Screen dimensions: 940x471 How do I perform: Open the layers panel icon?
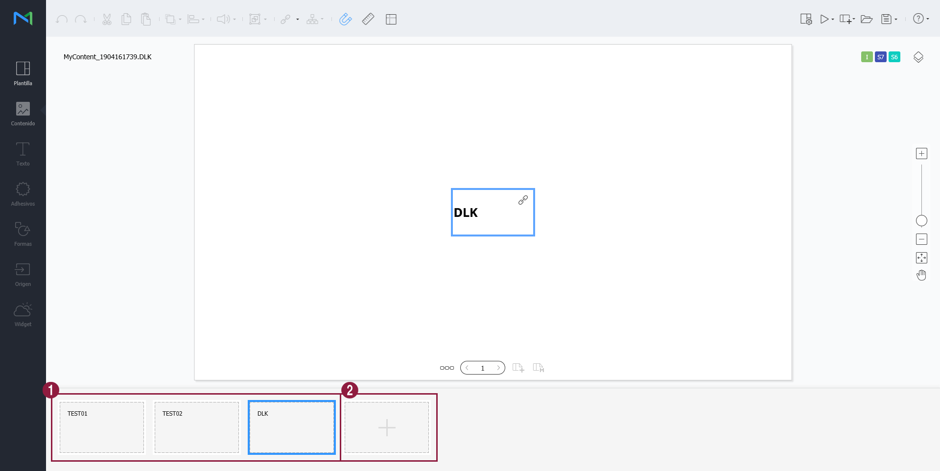(x=918, y=57)
